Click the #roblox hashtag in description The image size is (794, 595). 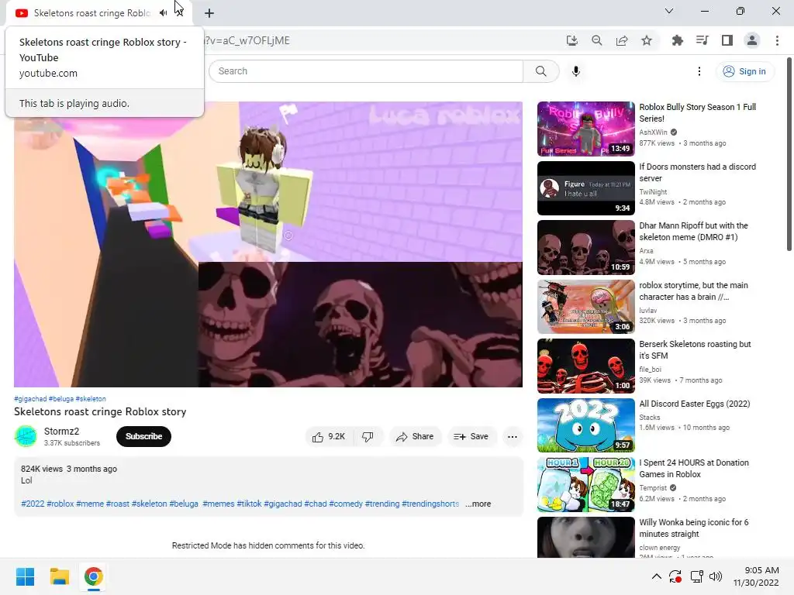click(60, 504)
